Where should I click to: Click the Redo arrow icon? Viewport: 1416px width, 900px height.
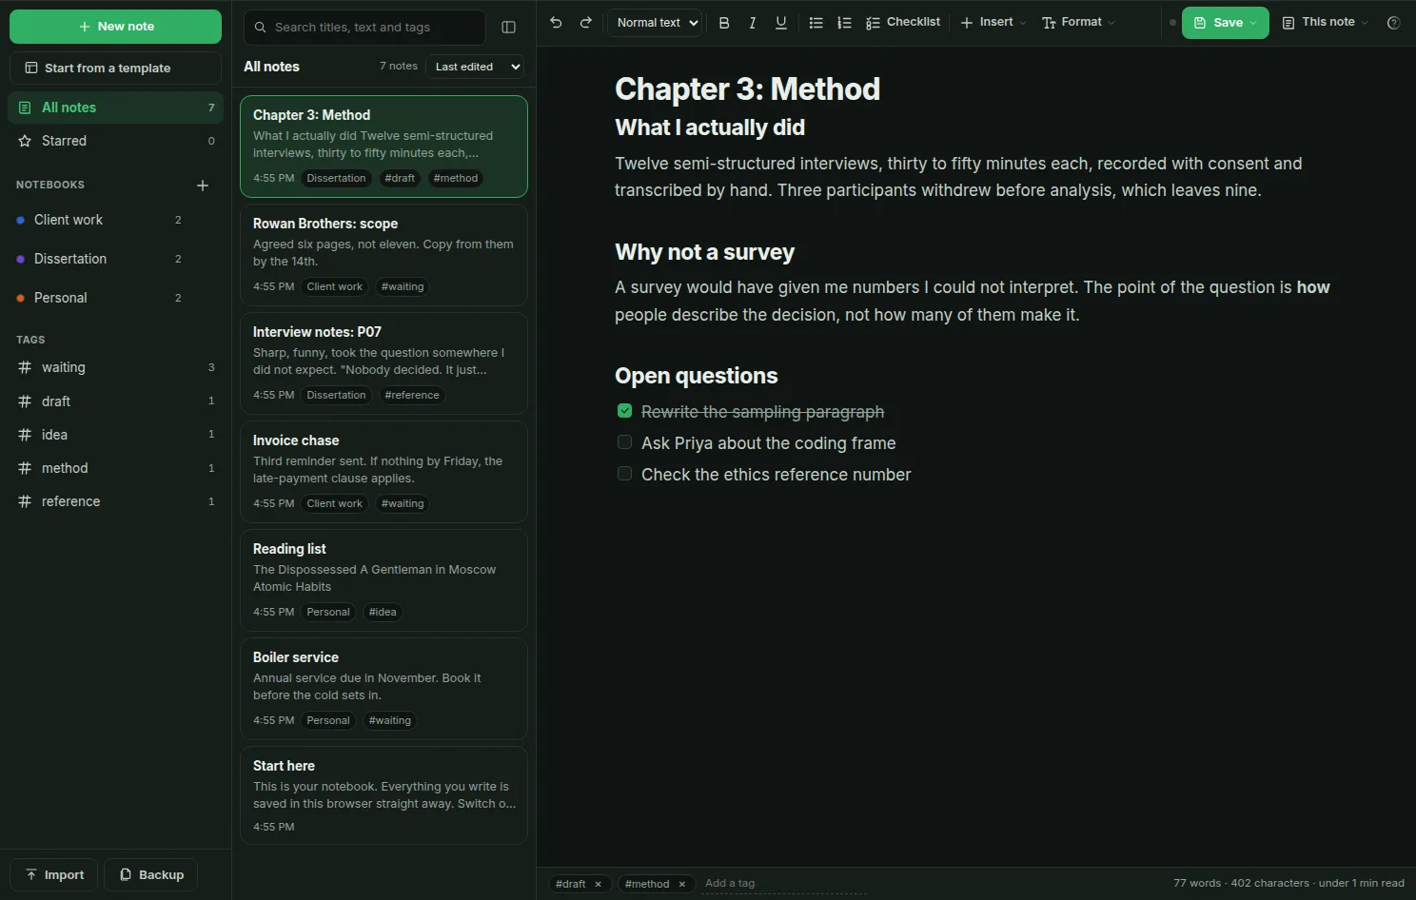click(586, 23)
